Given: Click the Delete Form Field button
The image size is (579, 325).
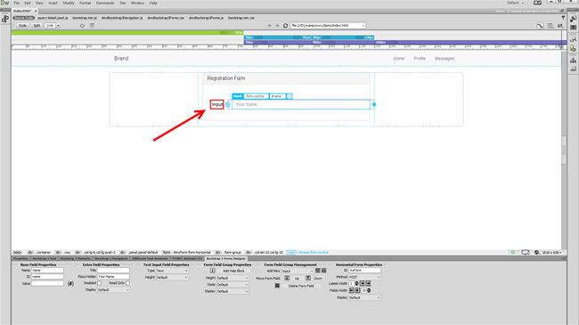Looking at the screenshot, I should point(301,286).
